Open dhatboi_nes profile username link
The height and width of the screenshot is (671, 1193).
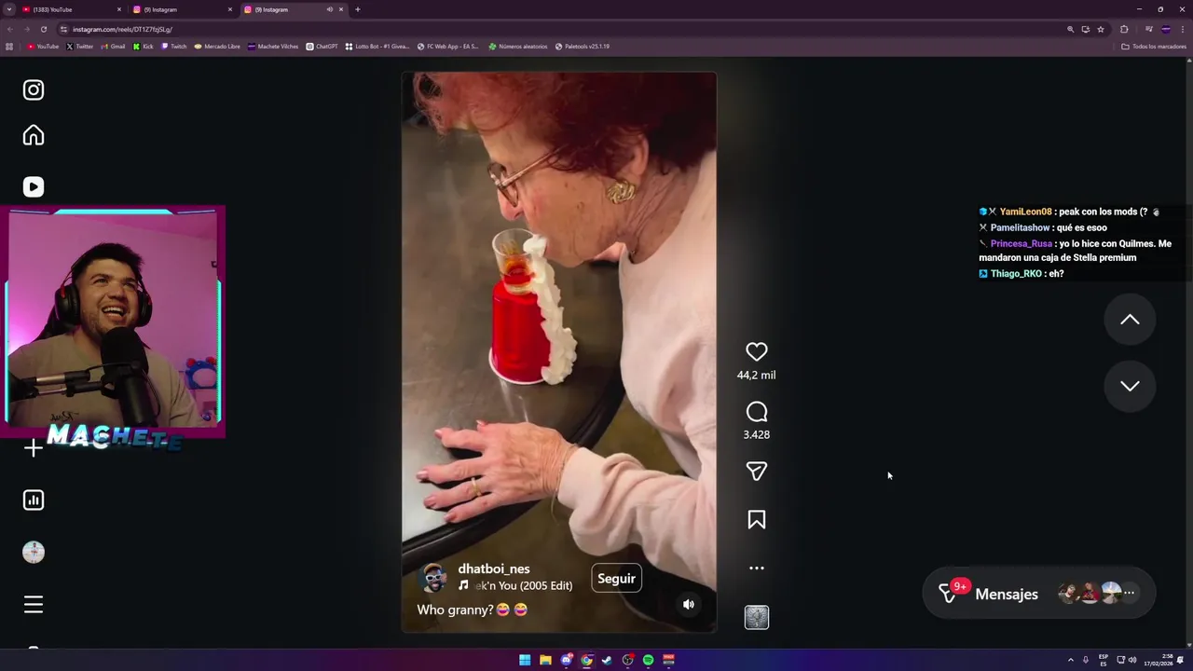[x=494, y=568]
